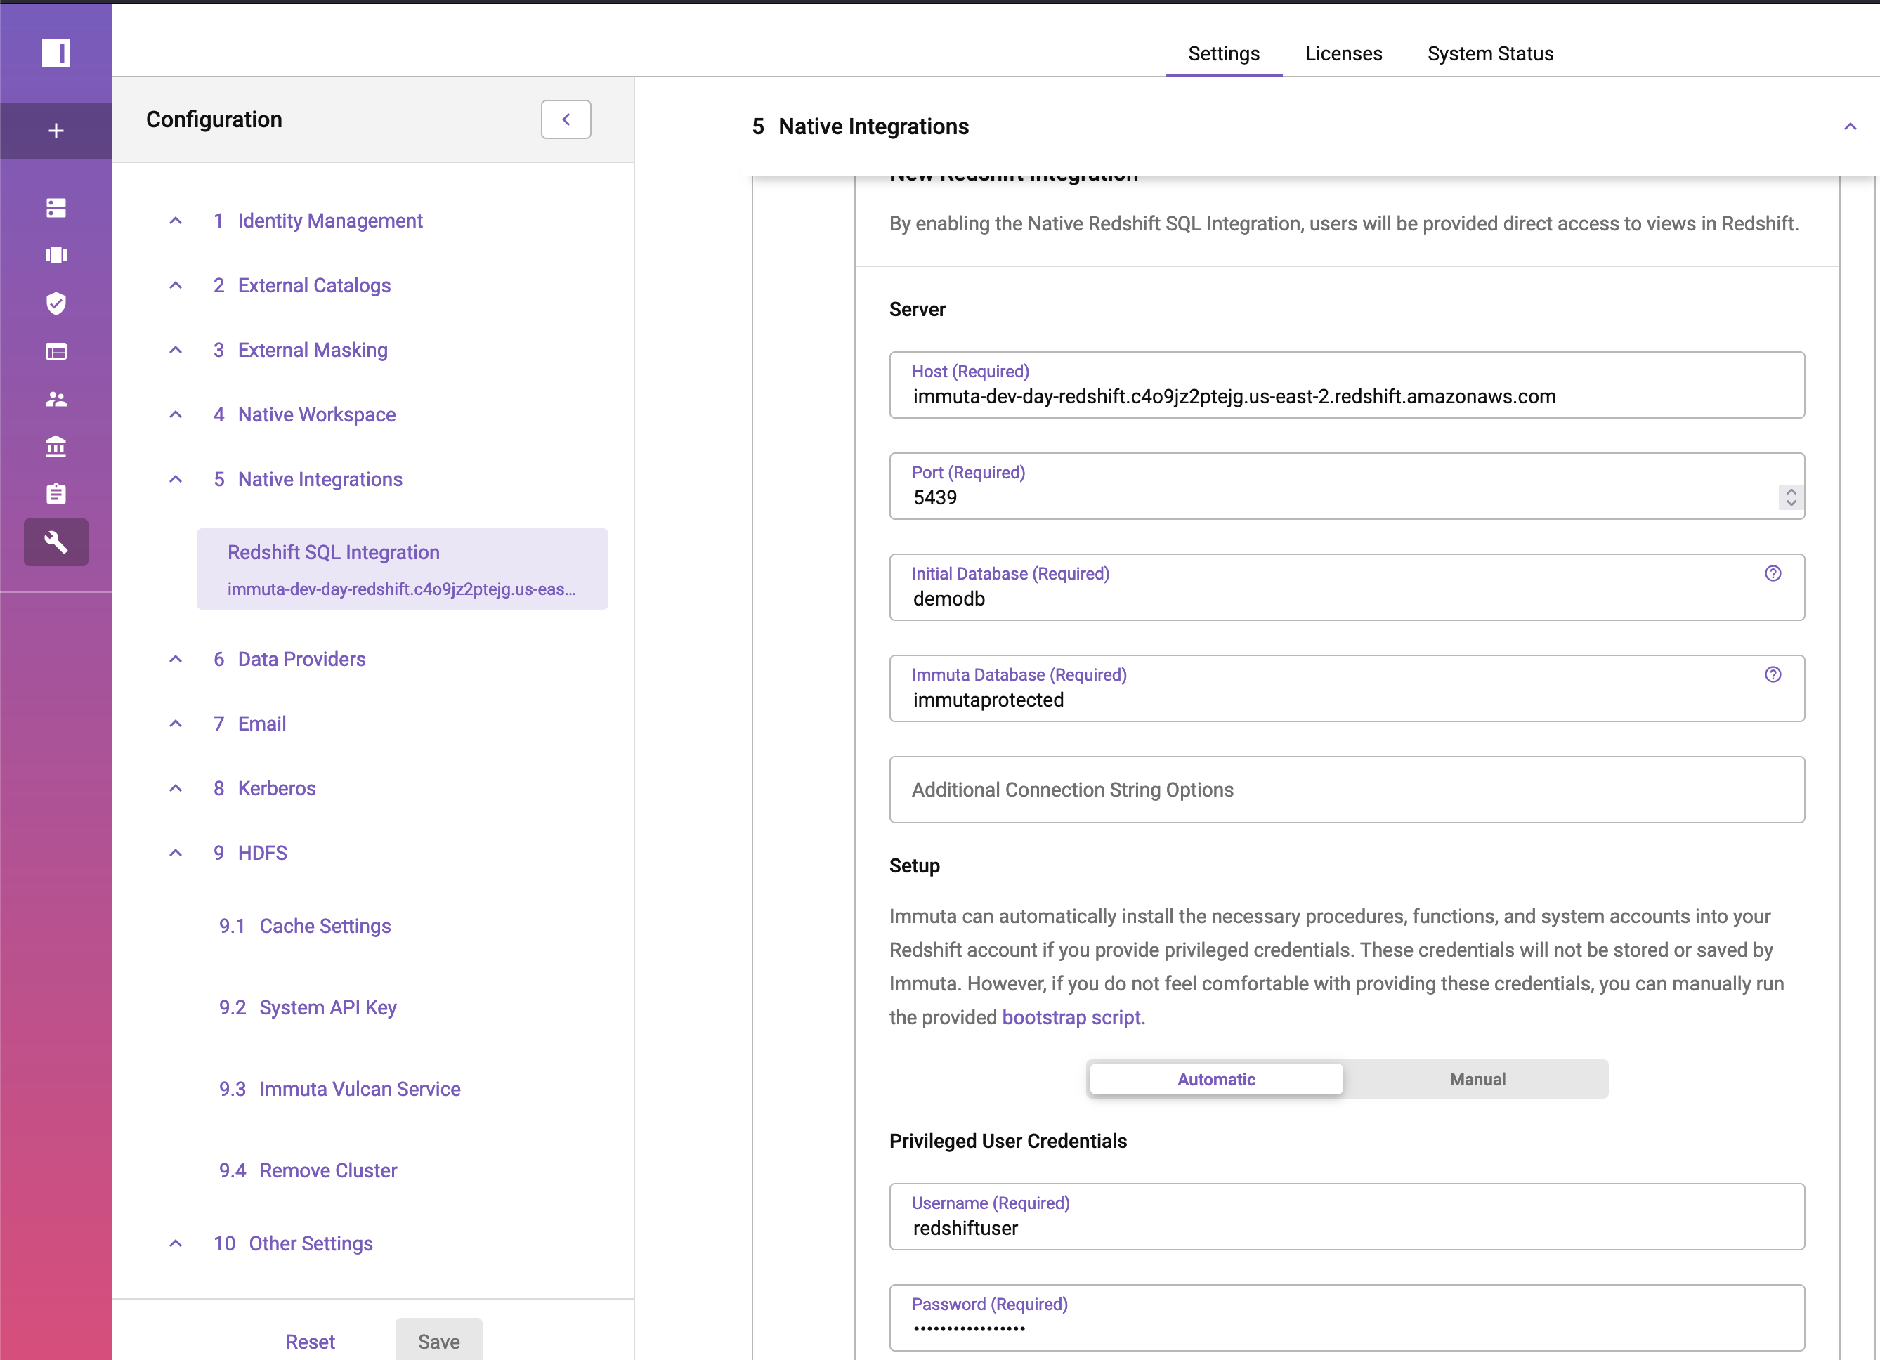Toggle External Masking chevron
This screenshot has height=1360, width=1880.
click(x=176, y=350)
